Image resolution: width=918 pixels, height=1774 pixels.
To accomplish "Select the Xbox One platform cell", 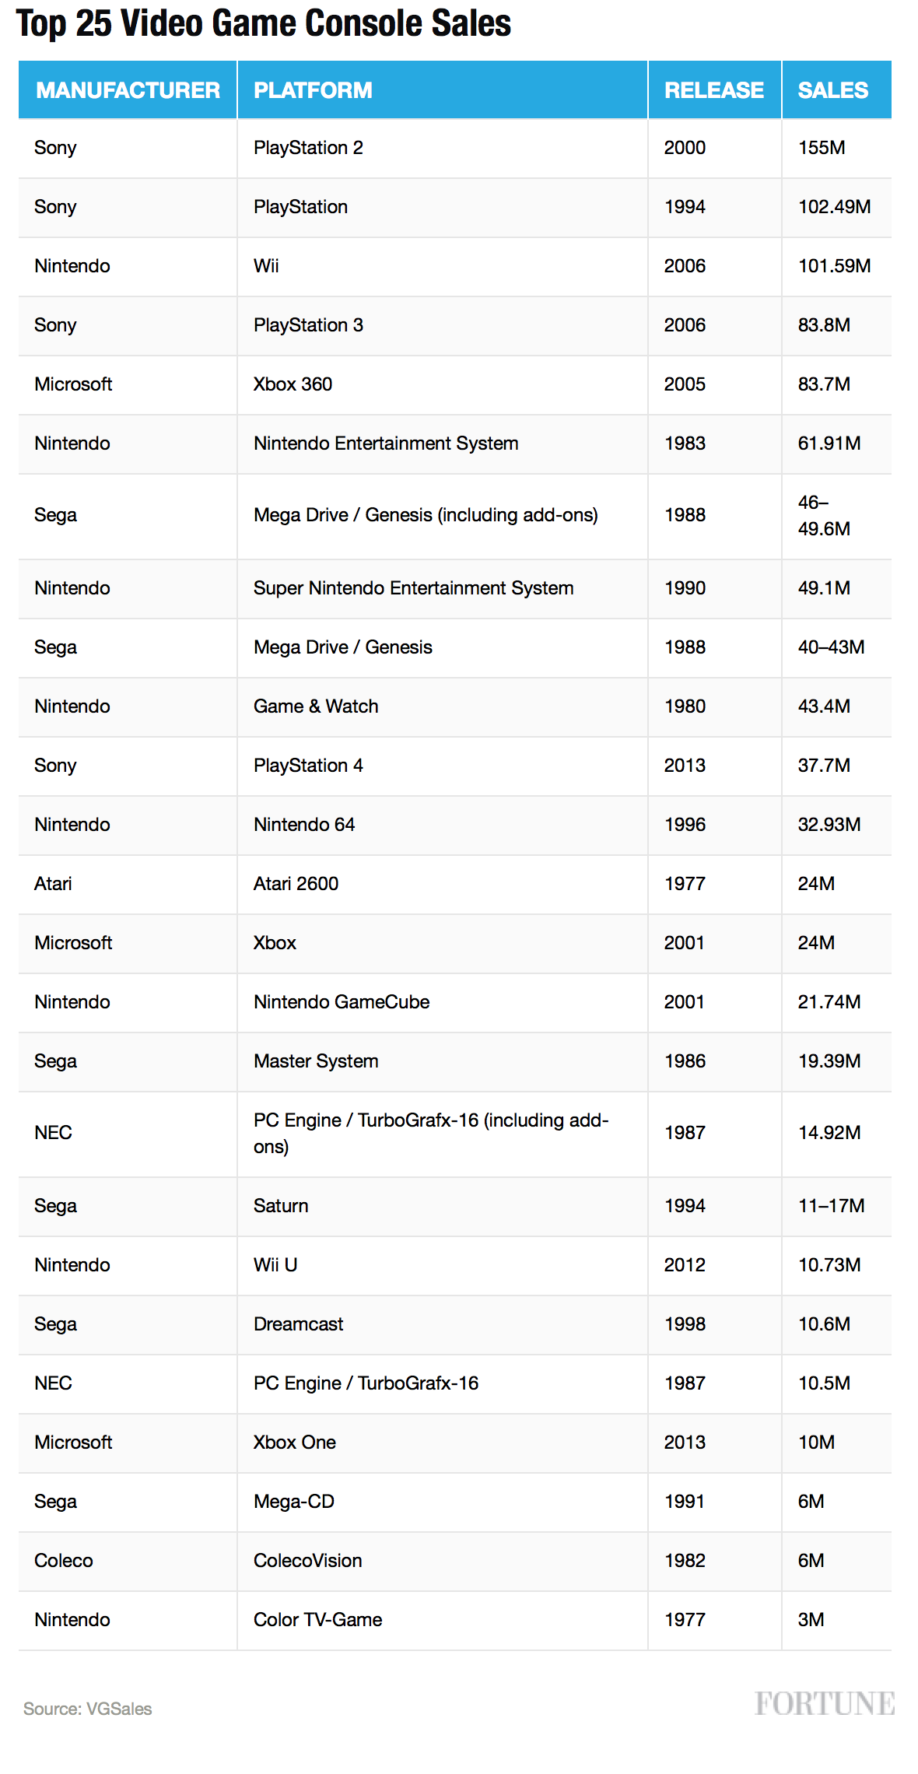I will point(294,1443).
